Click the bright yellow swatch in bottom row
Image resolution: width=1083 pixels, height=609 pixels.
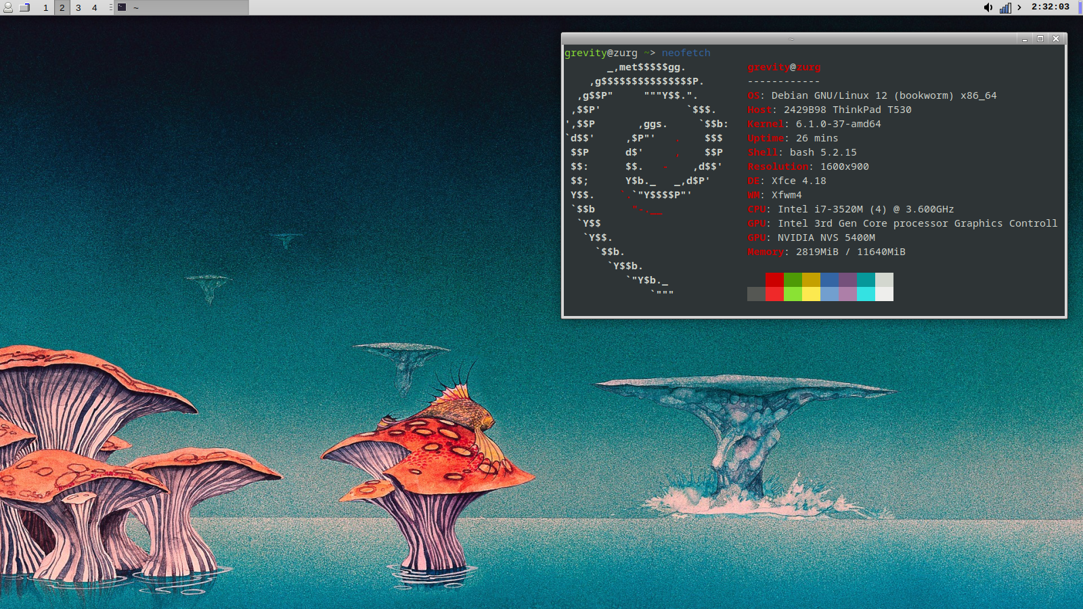point(811,294)
